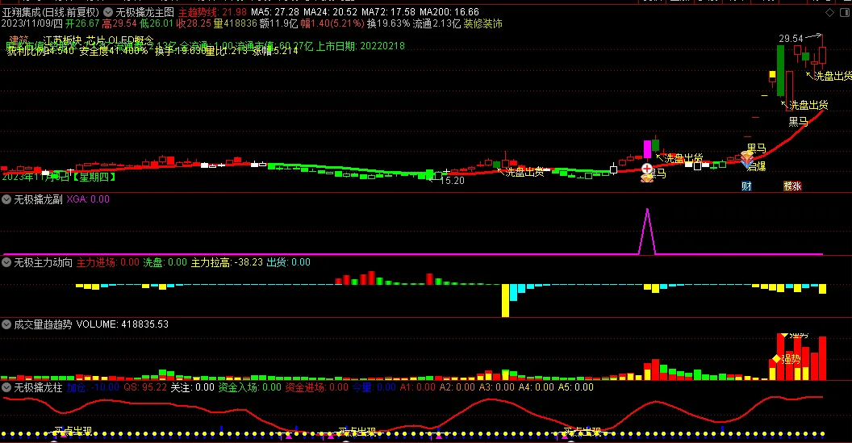Click the 装修装饰 sector link
852x443 pixels.
click(x=482, y=23)
